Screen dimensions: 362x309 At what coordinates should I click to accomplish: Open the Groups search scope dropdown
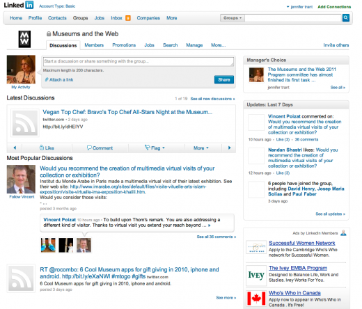point(233,18)
